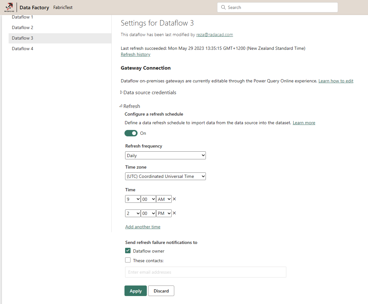Image resolution: width=368 pixels, height=304 pixels.
Task: Change the hour dropdown showing 9
Action: coord(133,199)
